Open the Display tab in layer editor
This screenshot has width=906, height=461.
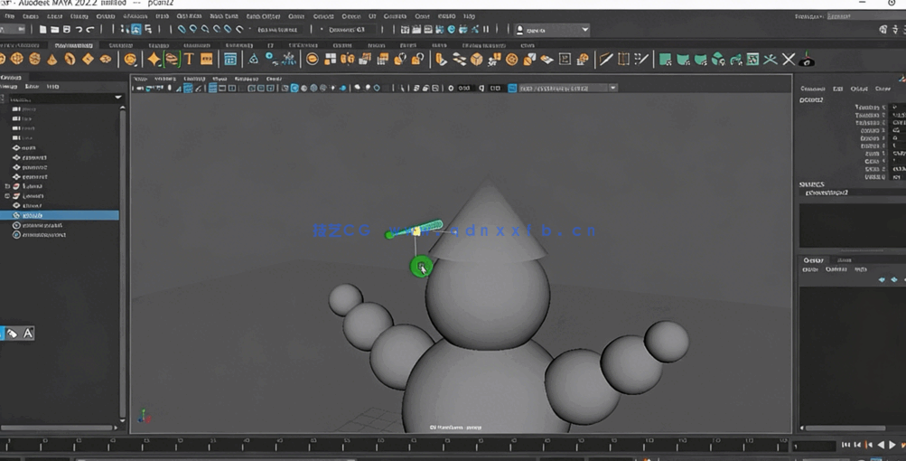click(814, 260)
